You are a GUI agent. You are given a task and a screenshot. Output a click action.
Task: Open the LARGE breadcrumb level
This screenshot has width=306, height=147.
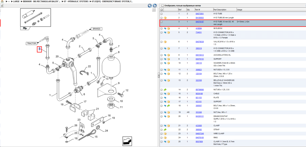point(16,1)
